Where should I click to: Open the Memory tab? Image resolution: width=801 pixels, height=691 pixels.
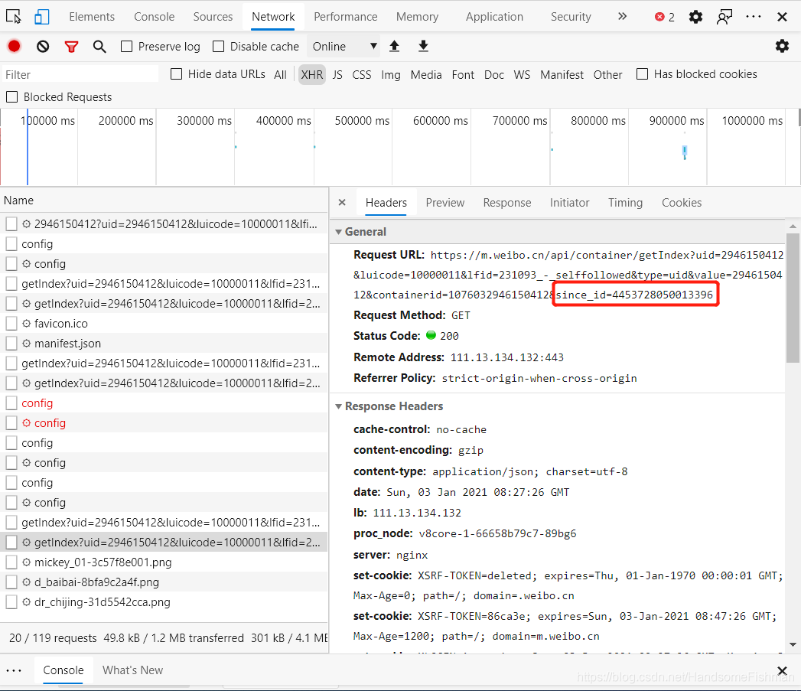coord(418,17)
